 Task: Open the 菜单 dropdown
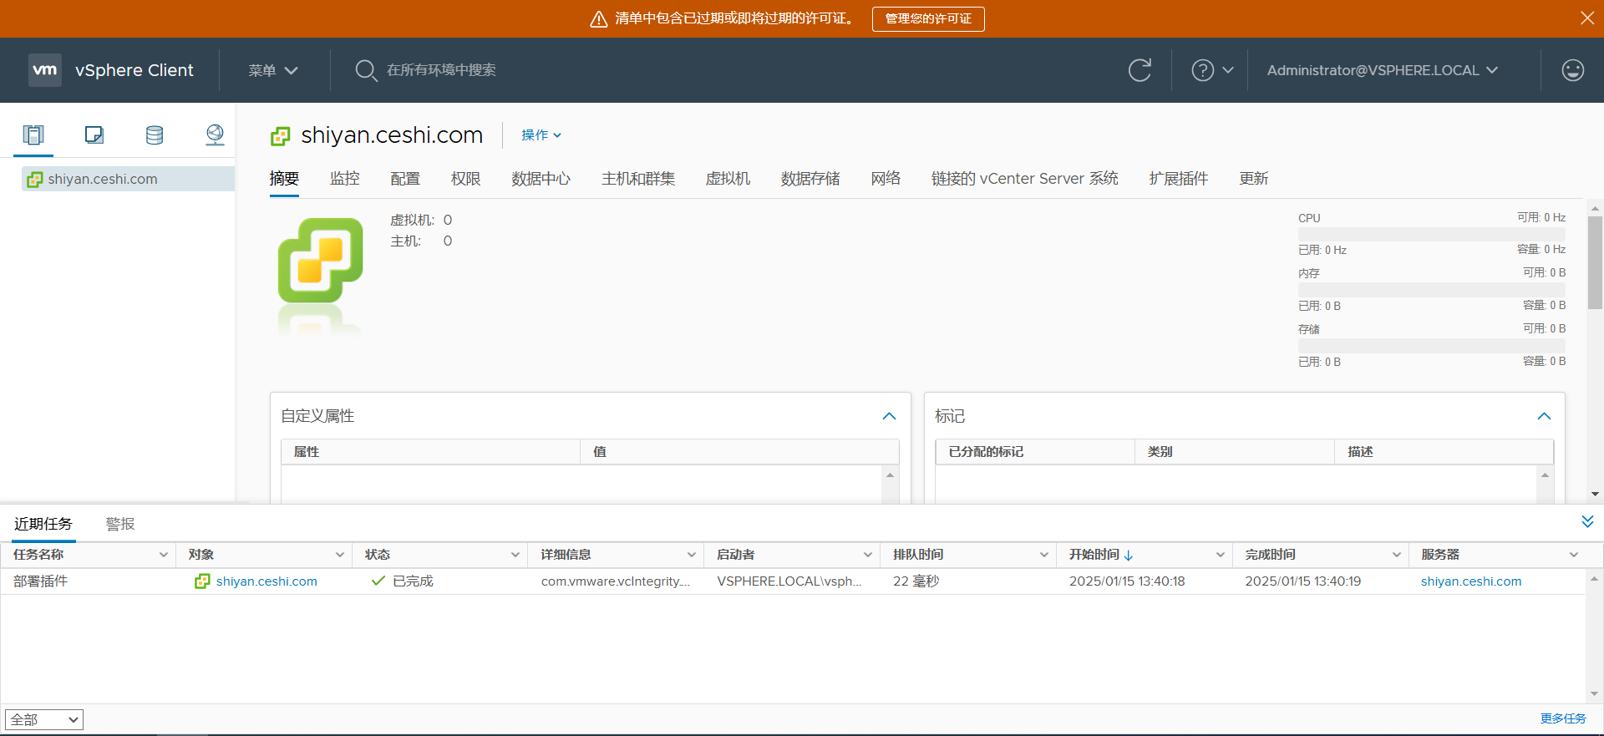272,70
